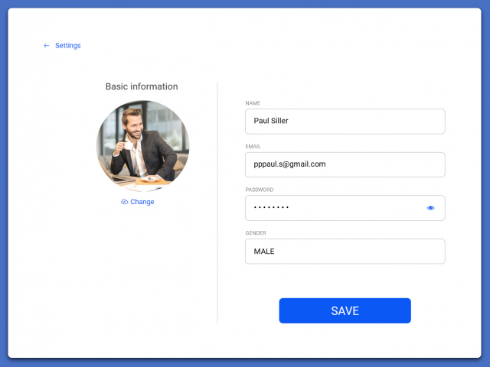This screenshot has height=367, width=490.
Task: Click the Email field with pppaul.s@gmail.com
Action: coord(345,165)
